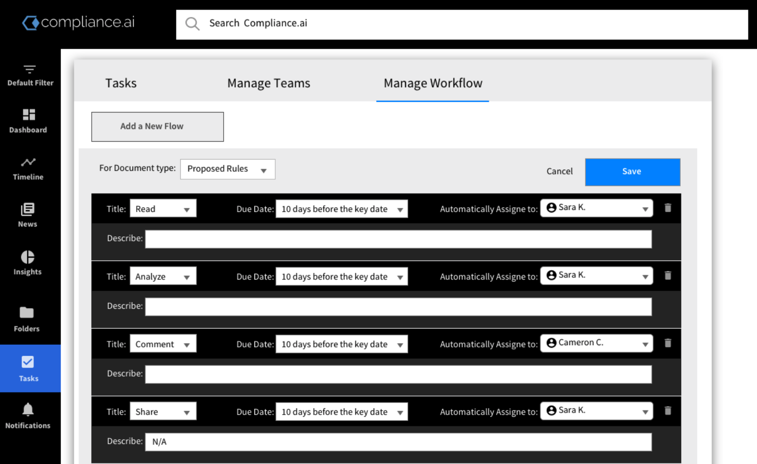Open the Notifications bell icon
This screenshot has width=757, height=464.
pyautogui.click(x=28, y=409)
